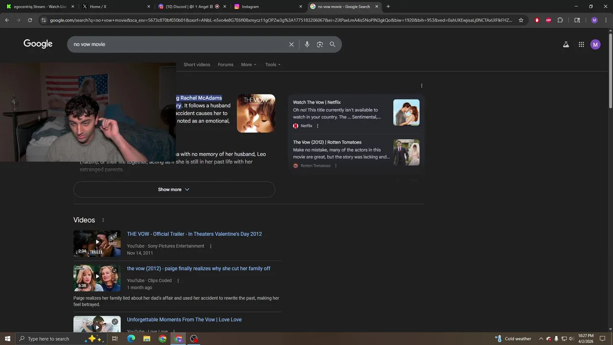
Task: Open Task View on the taskbar
Action: pos(115,339)
